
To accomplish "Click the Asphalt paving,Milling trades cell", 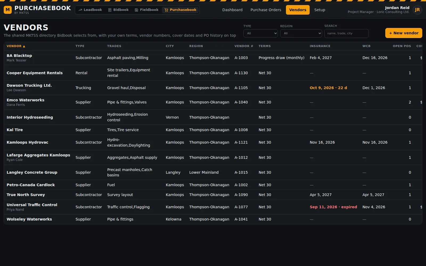I will coord(128,58).
